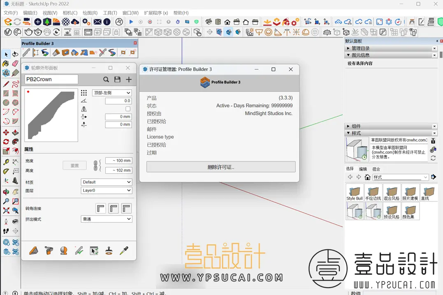Click the update style refresh icon
Screen dimensions: 443x295
pos(433,158)
